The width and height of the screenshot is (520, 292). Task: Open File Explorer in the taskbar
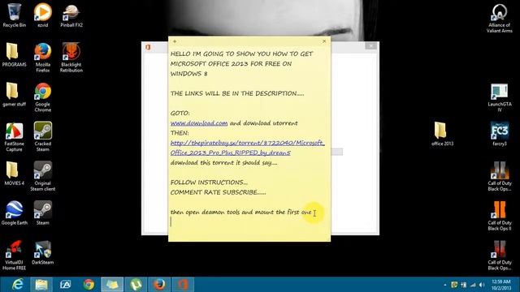[41, 285]
